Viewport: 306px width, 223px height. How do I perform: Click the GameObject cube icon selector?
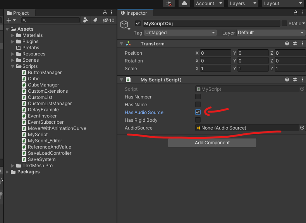click(x=125, y=25)
